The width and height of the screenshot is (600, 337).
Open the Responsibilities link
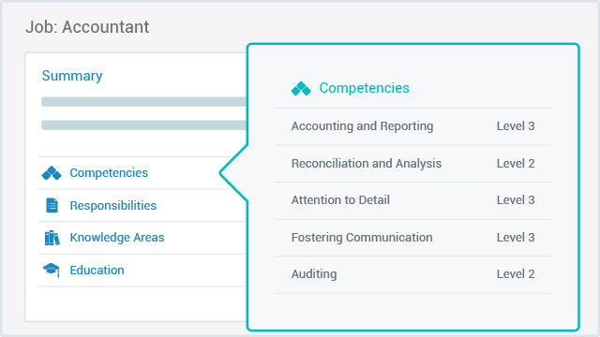click(112, 206)
